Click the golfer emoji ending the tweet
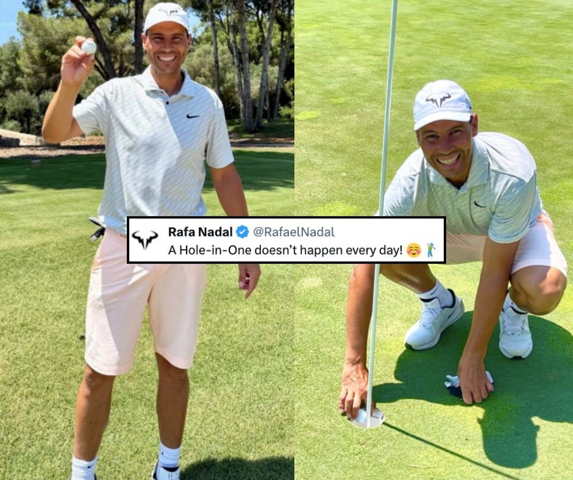The width and height of the screenshot is (573, 480). [x=431, y=250]
